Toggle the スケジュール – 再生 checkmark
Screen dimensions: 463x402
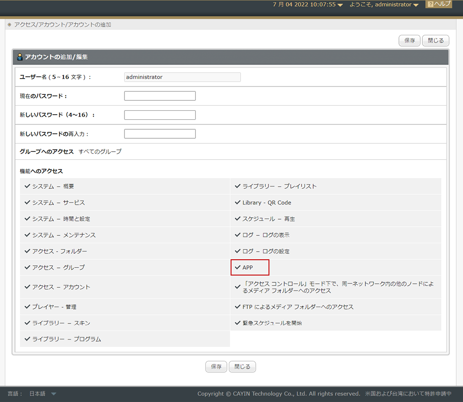(x=238, y=219)
